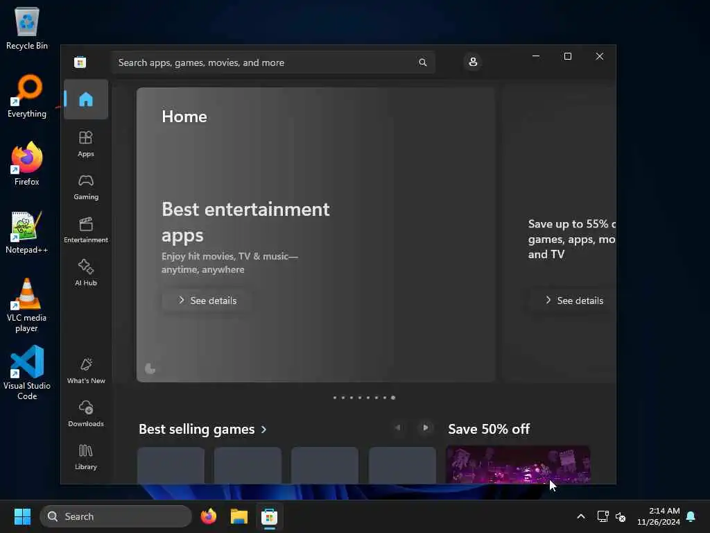710x533 pixels.
Task: Select the last carousel page dot
Action: click(x=393, y=398)
